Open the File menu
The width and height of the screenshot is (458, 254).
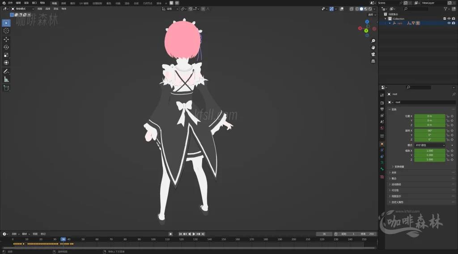click(10, 3)
